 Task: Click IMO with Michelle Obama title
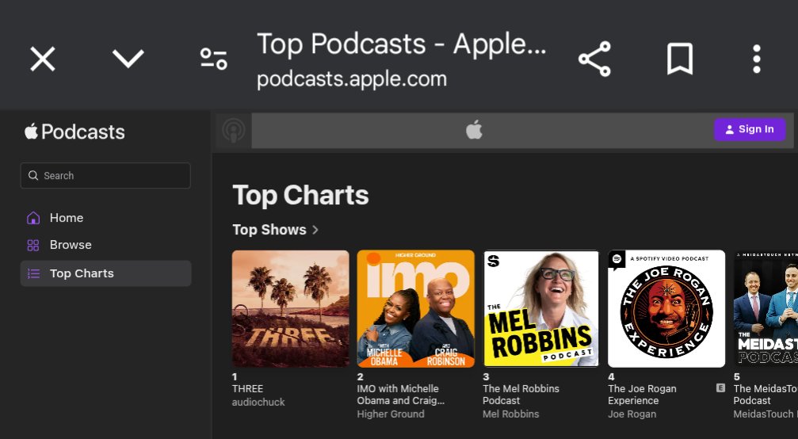401,395
